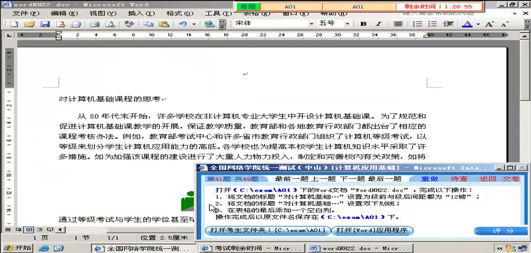Click the shrink font icon
Screen dimensions: 531x253
(x=504, y=24)
